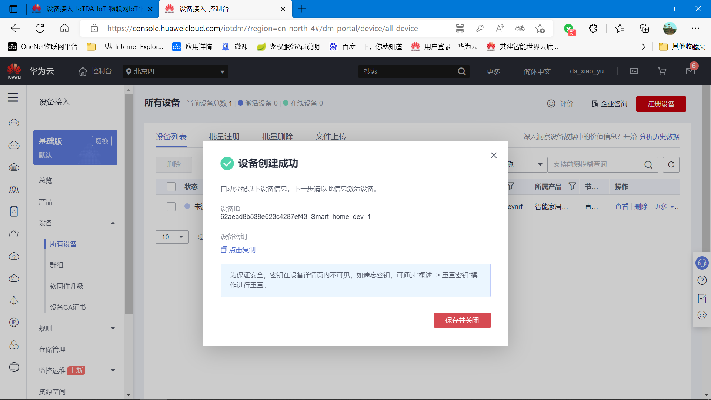Image resolution: width=711 pixels, height=400 pixels.
Task: Open the shopping cart icon
Action: coord(662,71)
